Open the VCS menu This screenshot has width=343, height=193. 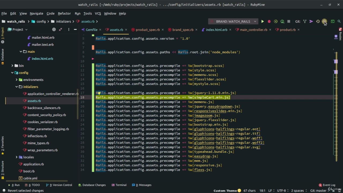[98, 13]
